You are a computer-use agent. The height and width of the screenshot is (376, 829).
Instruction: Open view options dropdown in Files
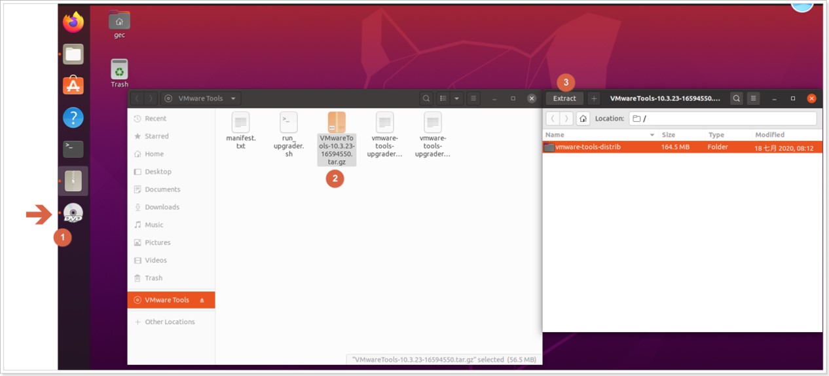pos(456,98)
